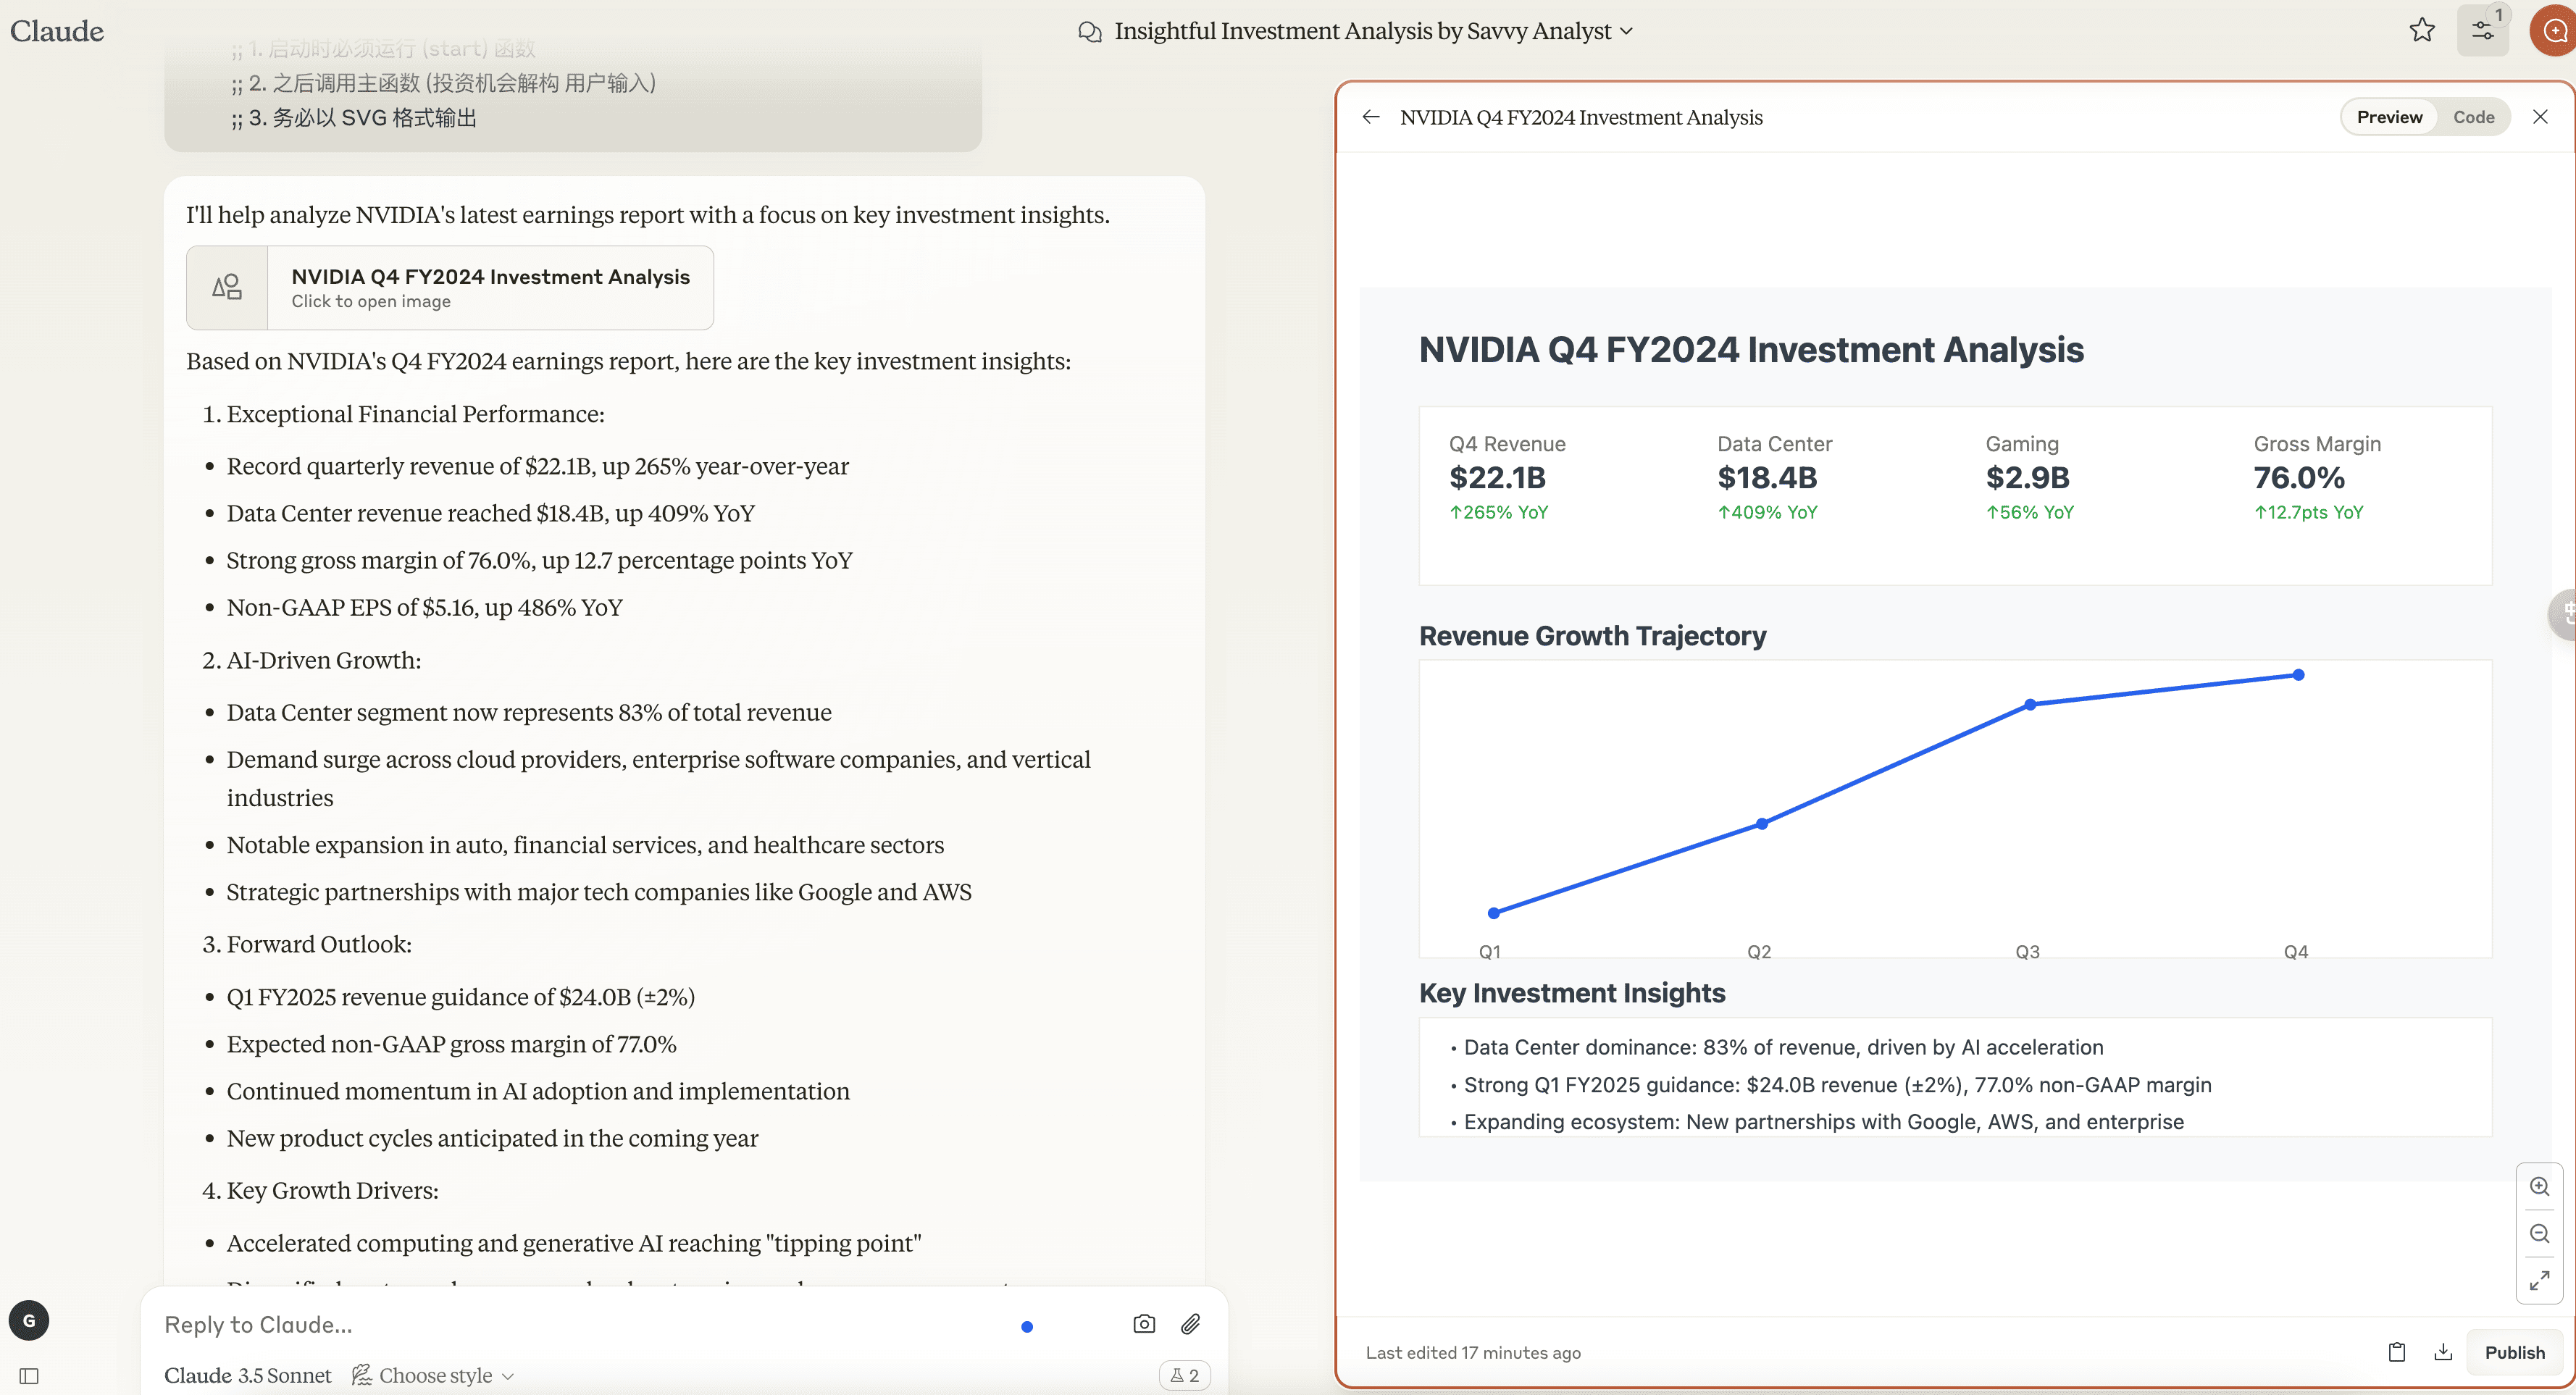Viewport: 2576px width, 1395px height.
Task: Select the '$18.4B' Data Center value
Action: point(1767,478)
